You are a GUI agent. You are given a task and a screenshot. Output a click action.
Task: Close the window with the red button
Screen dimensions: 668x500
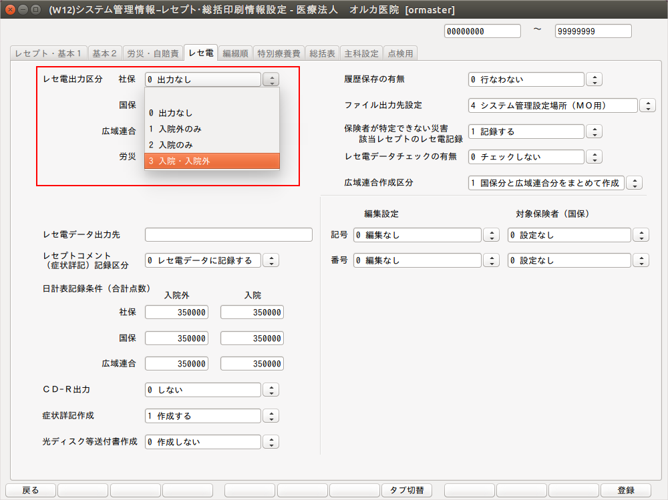(11, 9)
